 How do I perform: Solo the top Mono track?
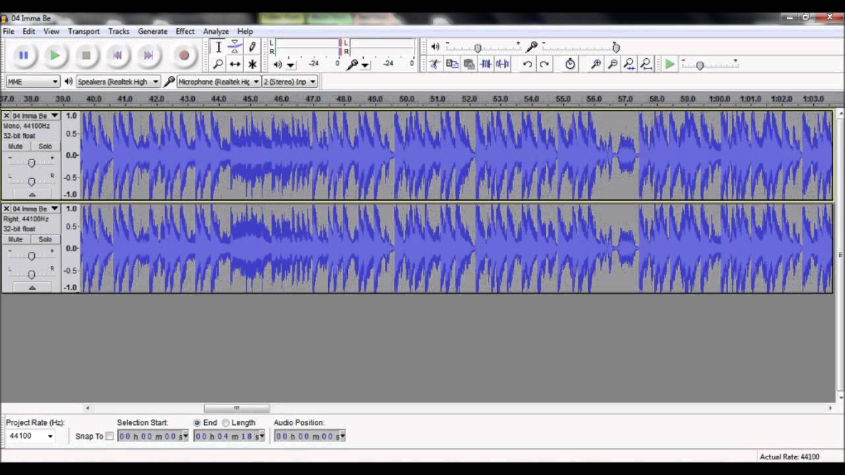click(x=45, y=146)
